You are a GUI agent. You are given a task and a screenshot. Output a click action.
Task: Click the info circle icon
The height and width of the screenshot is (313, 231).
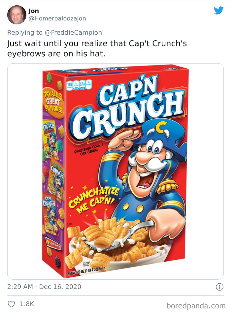tap(219, 287)
